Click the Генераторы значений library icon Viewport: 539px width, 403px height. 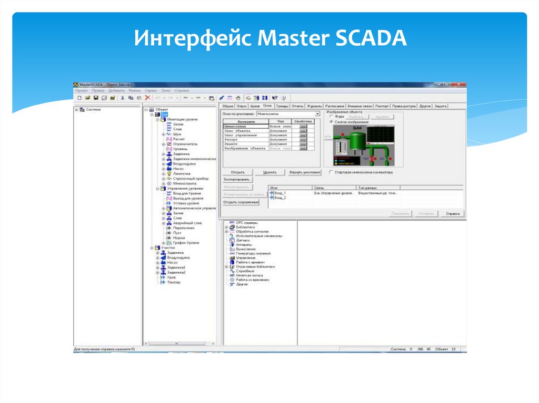pyautogui.click(x=232, y=253)
